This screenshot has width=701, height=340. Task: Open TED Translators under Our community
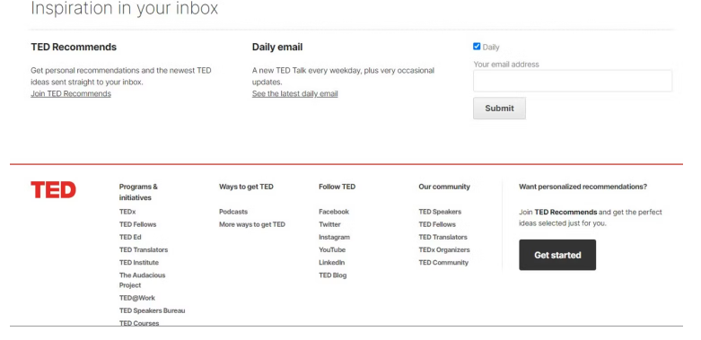coord(443,237)
